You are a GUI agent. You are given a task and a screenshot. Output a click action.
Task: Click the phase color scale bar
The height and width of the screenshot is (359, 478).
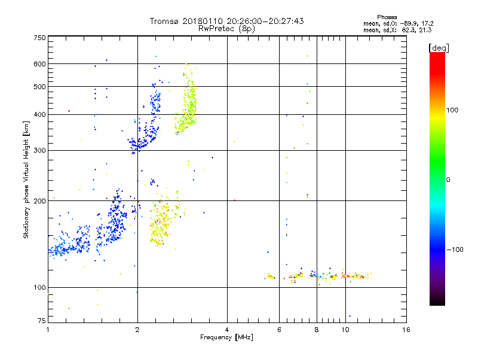(x=437, y=179)
